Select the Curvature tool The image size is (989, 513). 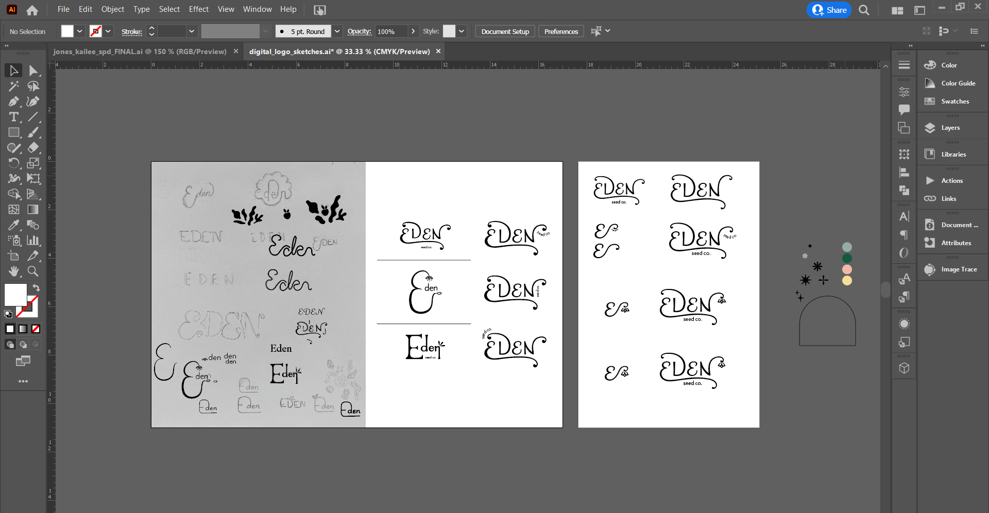coord(33,101)
